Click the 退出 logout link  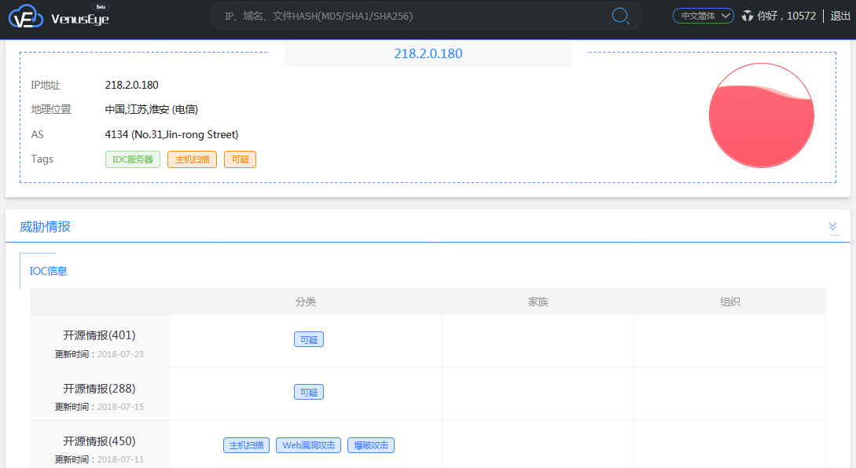(840, 16)
